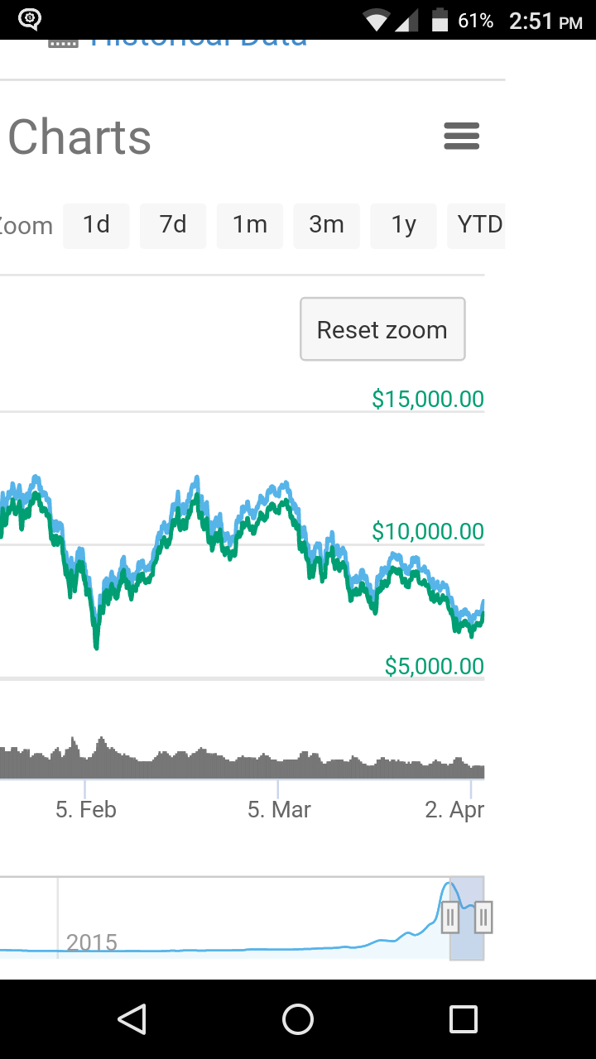This screenshot has height=1059, width=596.
Task: Tap the battery icon in status bar
Action: tap(439, 21)
